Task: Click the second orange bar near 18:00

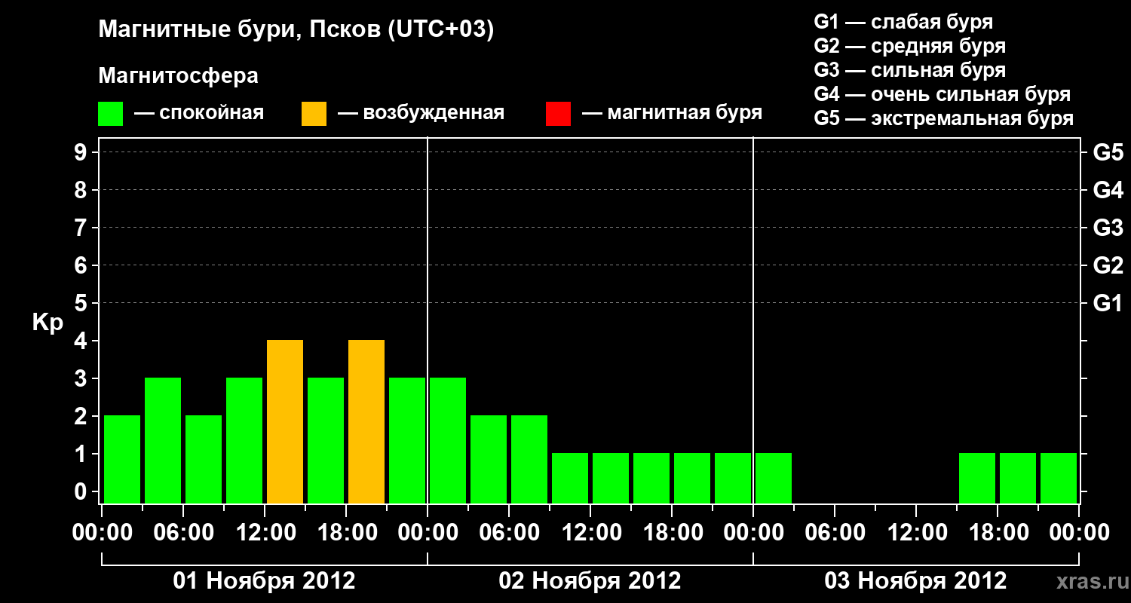Action: (366, 421)
